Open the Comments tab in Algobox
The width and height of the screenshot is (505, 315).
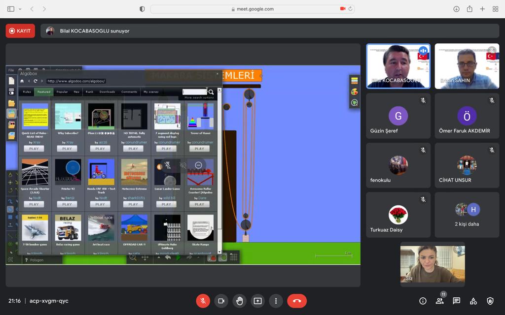[129, 92]
